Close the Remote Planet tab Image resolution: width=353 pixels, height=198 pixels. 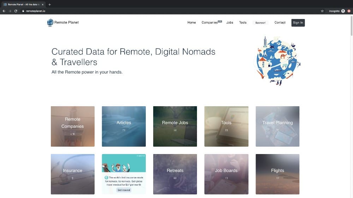click(43, 5)
